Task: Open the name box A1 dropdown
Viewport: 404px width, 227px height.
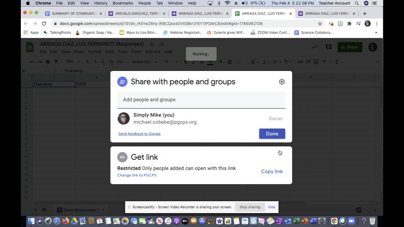Action: coord(46,71)
